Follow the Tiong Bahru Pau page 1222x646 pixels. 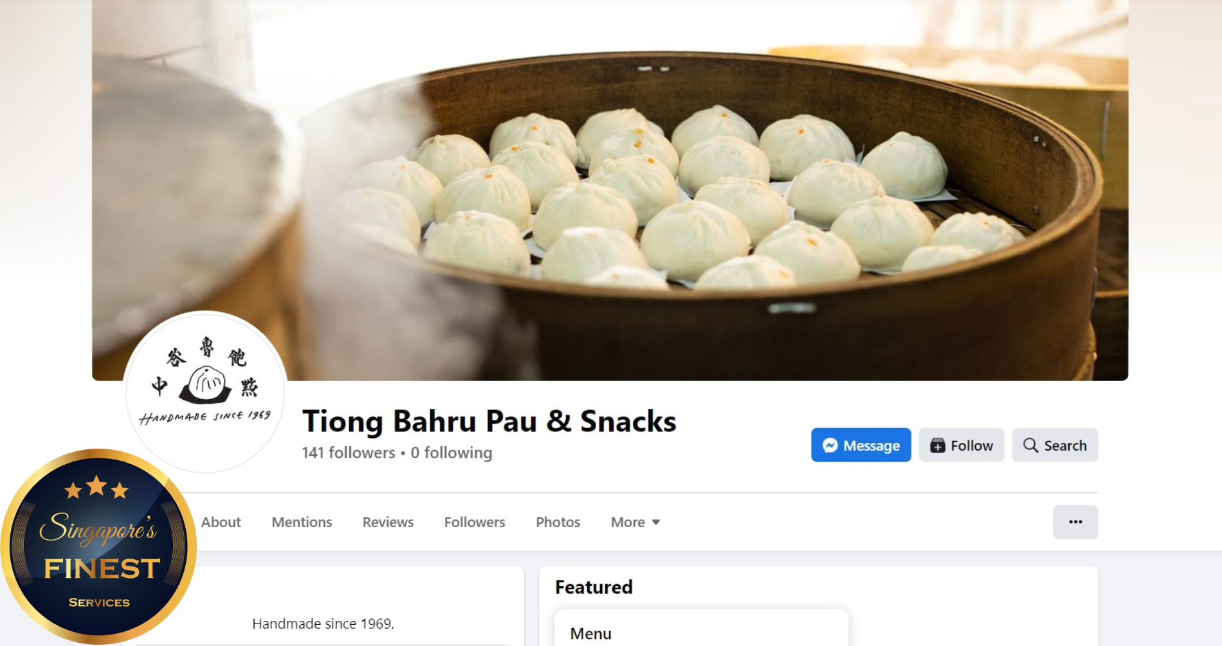point(962,445)
